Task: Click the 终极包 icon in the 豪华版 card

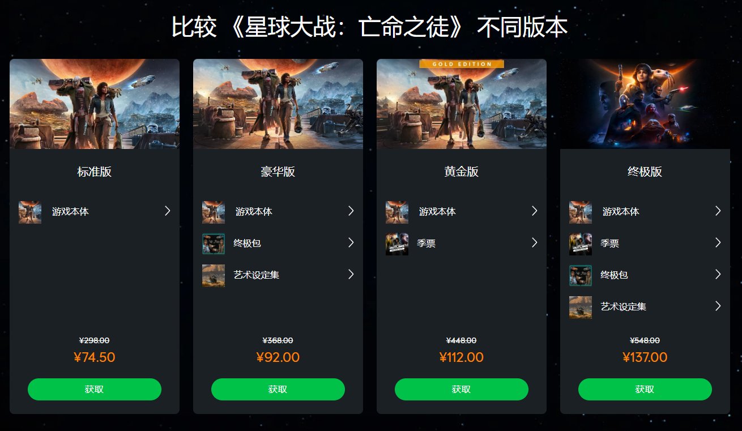Action: [214, 244]
